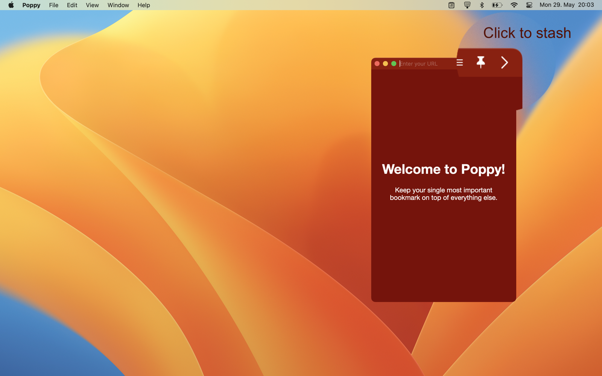The image size is (602, 376).
Task: Open the hamburger menu in Poppy
Action: click(459, 62)
